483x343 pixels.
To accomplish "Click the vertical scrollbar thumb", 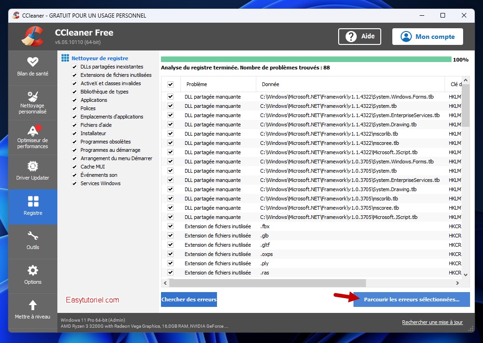I will (x=465, y=106).
